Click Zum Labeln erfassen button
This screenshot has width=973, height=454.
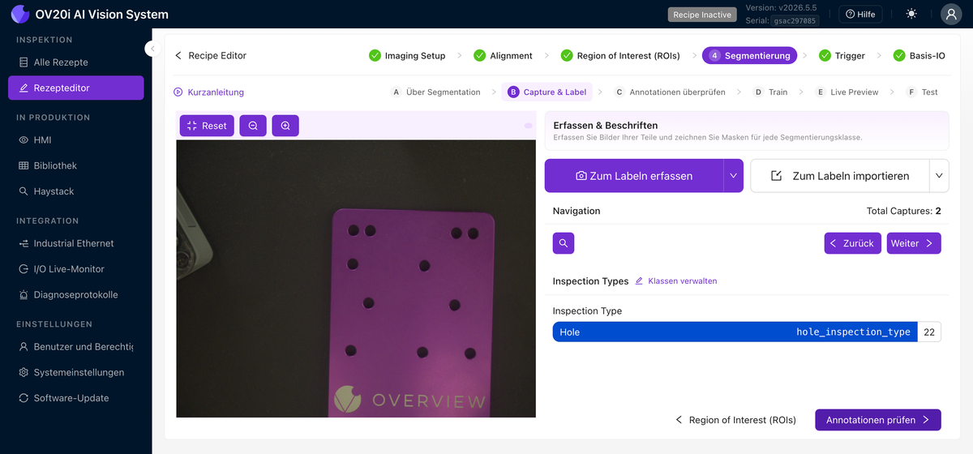[634, 176]
